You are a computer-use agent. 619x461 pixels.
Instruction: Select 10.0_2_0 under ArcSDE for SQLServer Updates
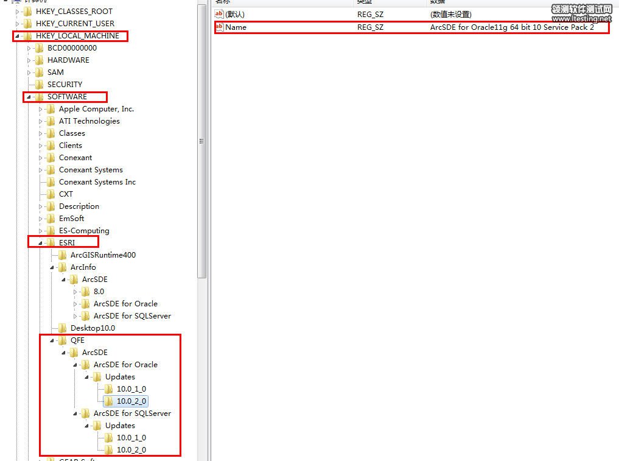click(131, 450)
